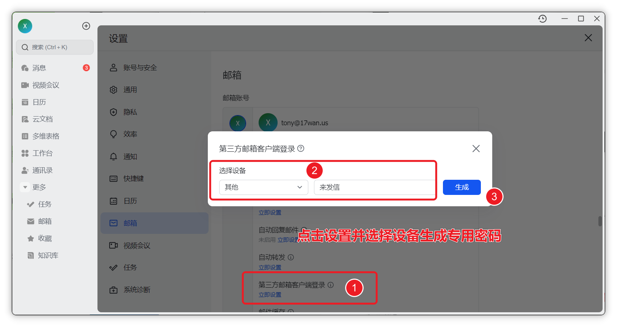The height and width of the screenshot is (327, 617).
Task: Close the 第三方邮箱客户端登录 dialog
Action: pyautogui.click(x=476, y=149)
